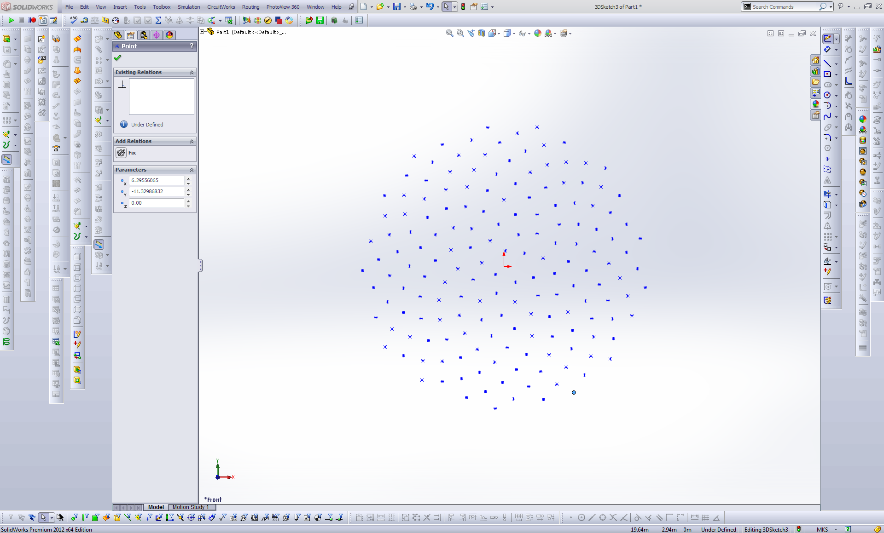Expand the Part1 flyout tree

coord(202,32)
